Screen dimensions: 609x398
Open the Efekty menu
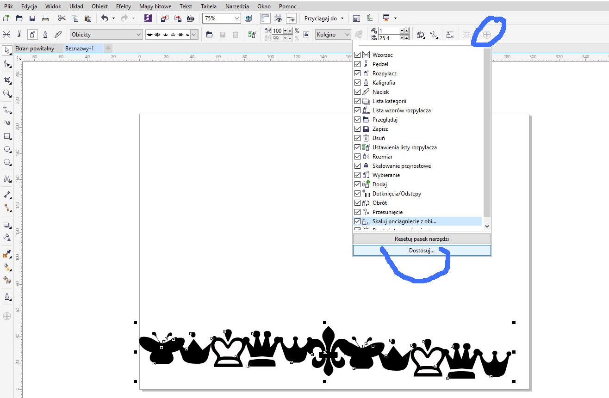point(123,6)
